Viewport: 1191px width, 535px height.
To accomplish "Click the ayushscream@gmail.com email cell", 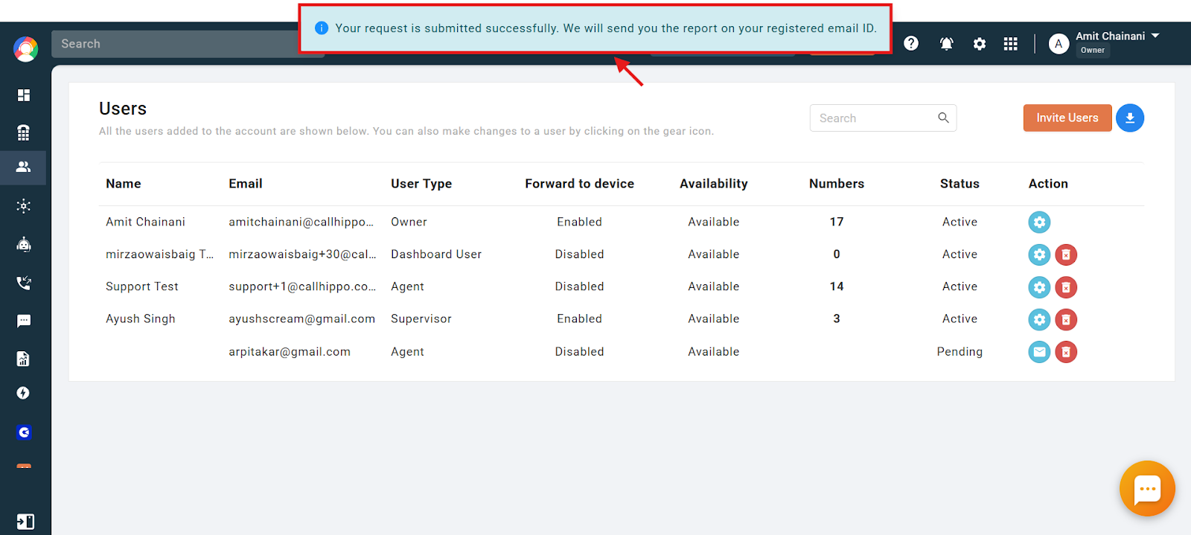I will (301, 318).
